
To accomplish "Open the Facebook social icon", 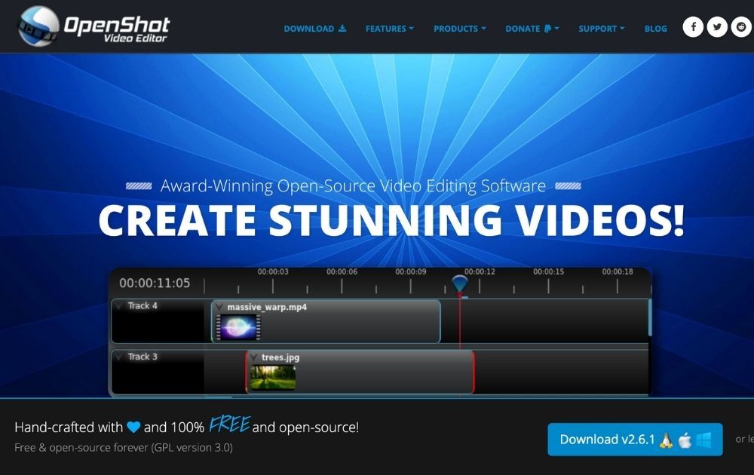I will coord(693,27).
